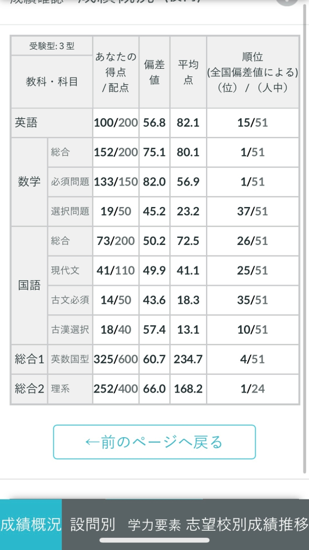Image resolution: width=309 pixels, height=550 pixels.
Task: Tap the 国語 subject cell
Action: tap(29, 285)
